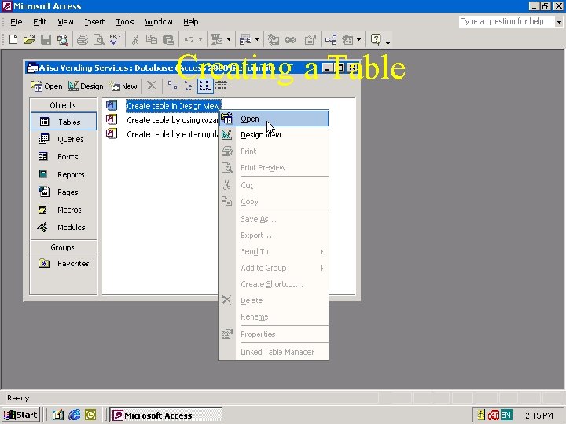566x424 pixels.
Task: Switch to List view in database window
Action: tap(205, 86)
